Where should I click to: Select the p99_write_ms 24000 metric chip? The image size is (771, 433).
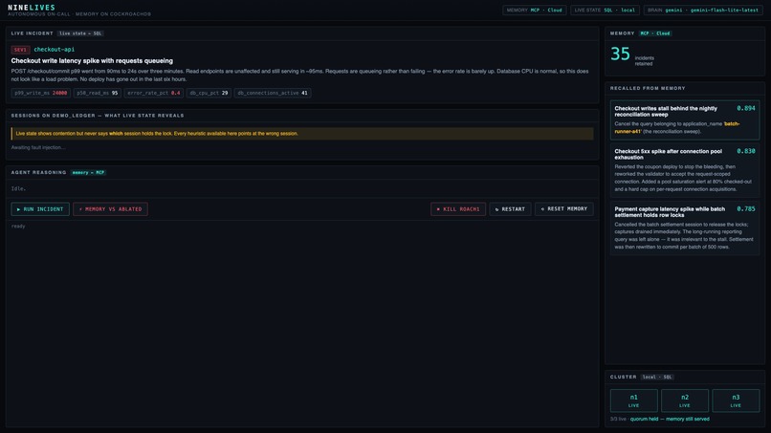[41, 93]
